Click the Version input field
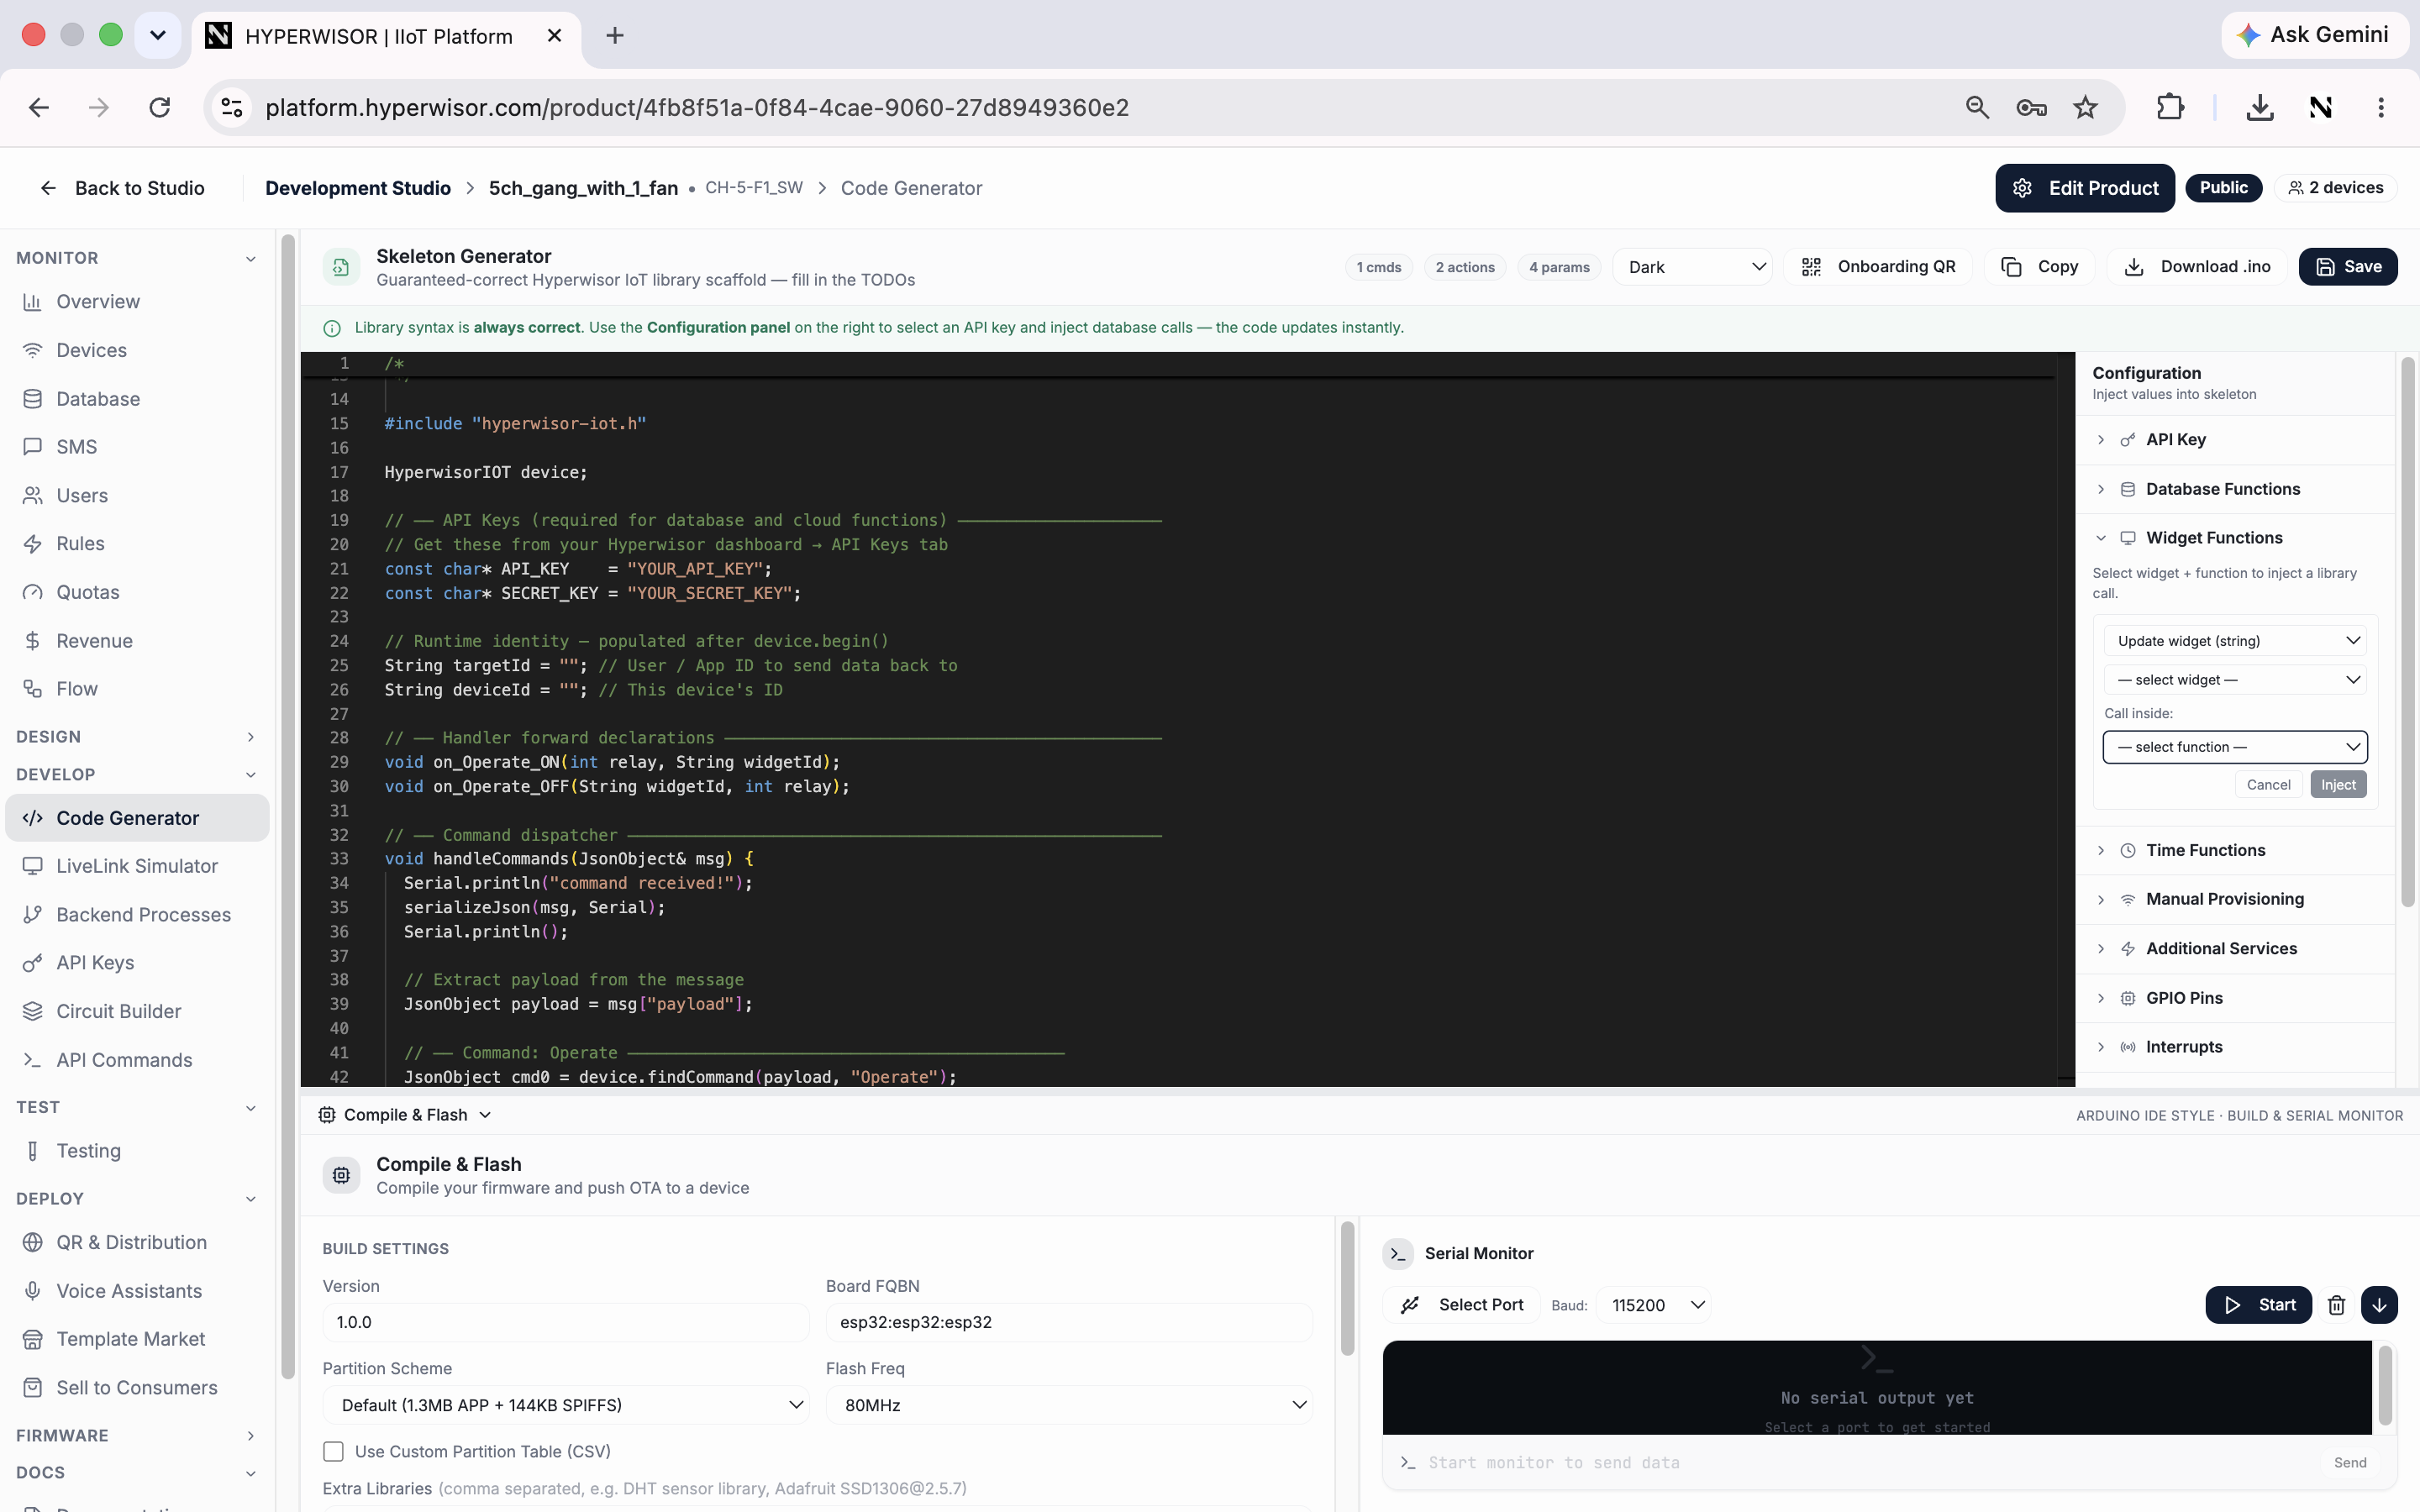 tap(566, 1322)
